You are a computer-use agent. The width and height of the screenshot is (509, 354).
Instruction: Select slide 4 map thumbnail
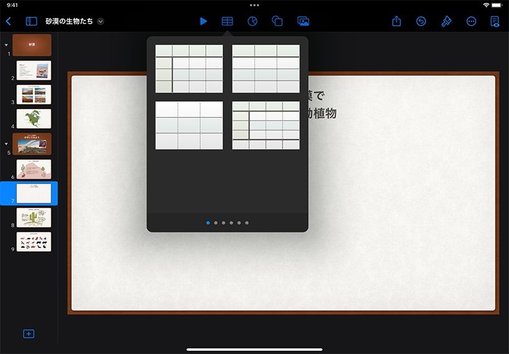pos(34,119)
